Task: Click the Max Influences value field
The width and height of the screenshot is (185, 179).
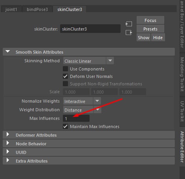Action: tap(76, 118)
